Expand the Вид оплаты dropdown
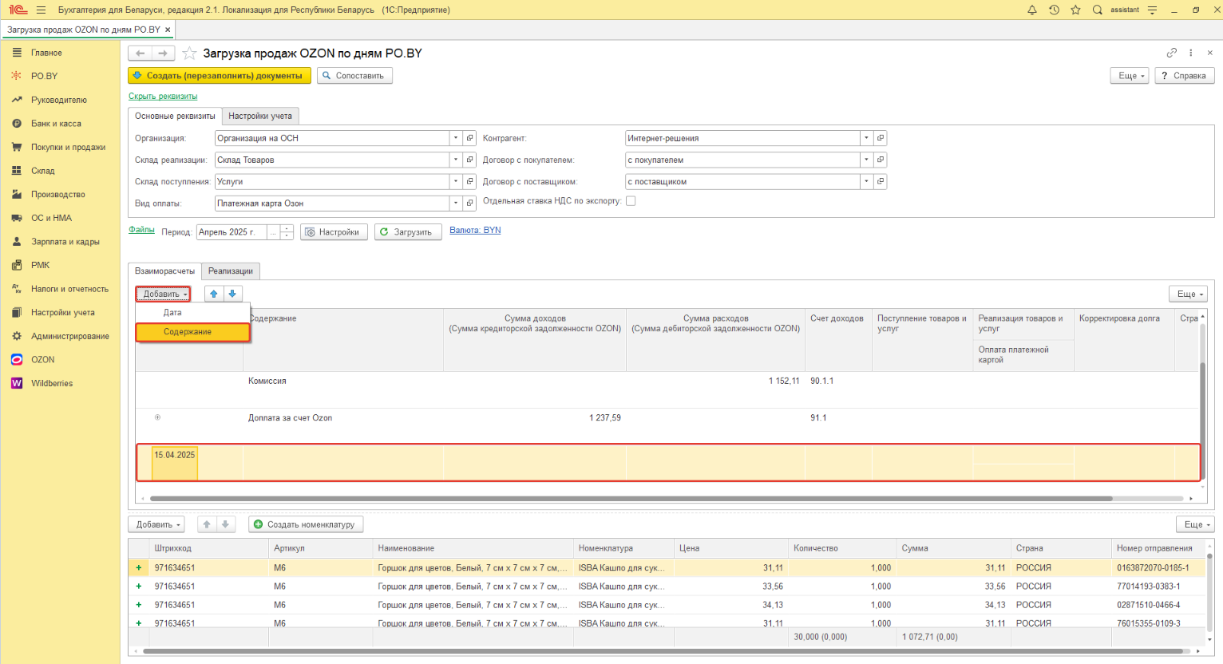This screenshot has height=664, width=1223. (456, 203)
